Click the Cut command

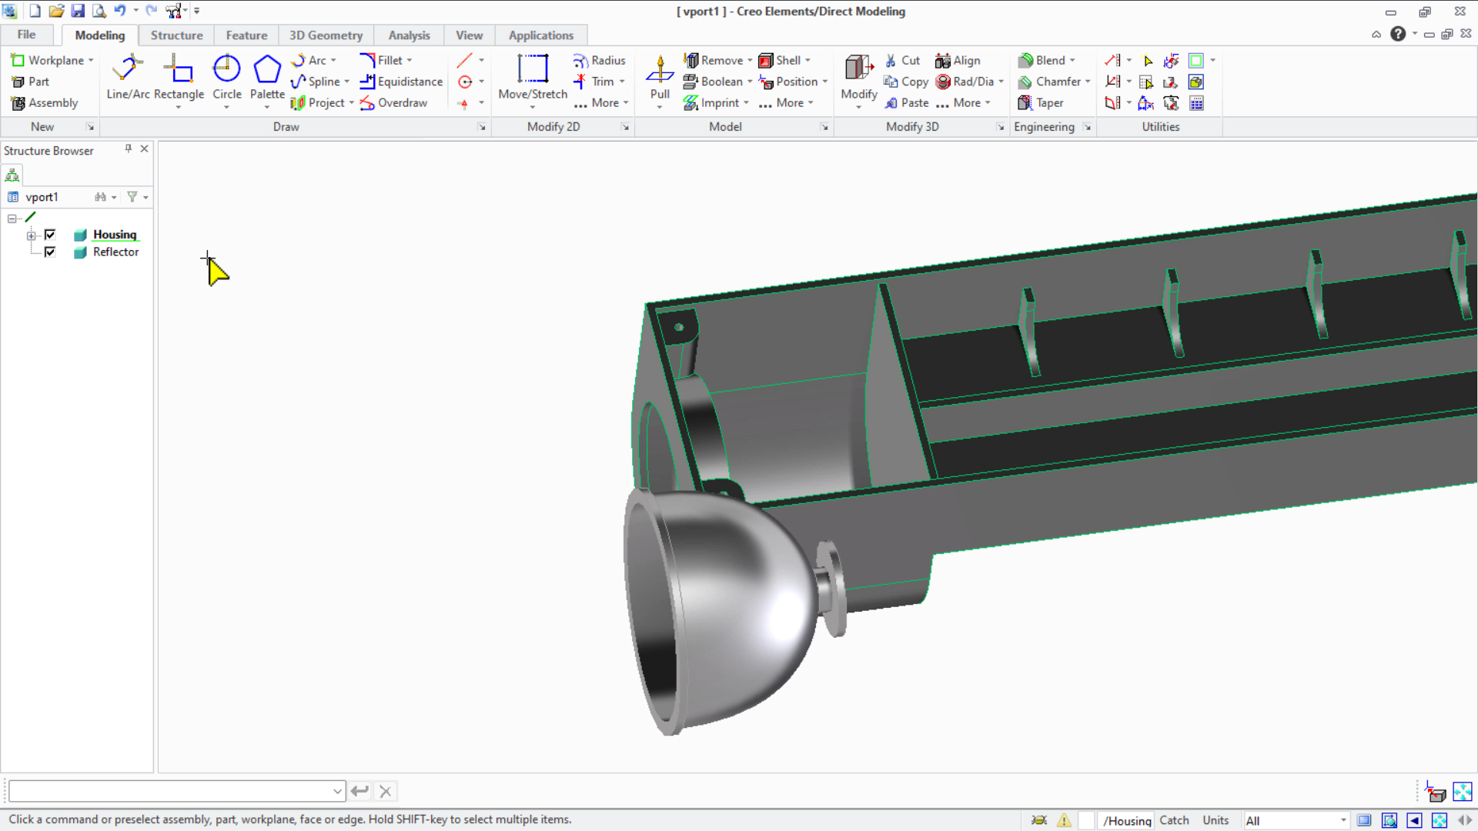[902, 60]
